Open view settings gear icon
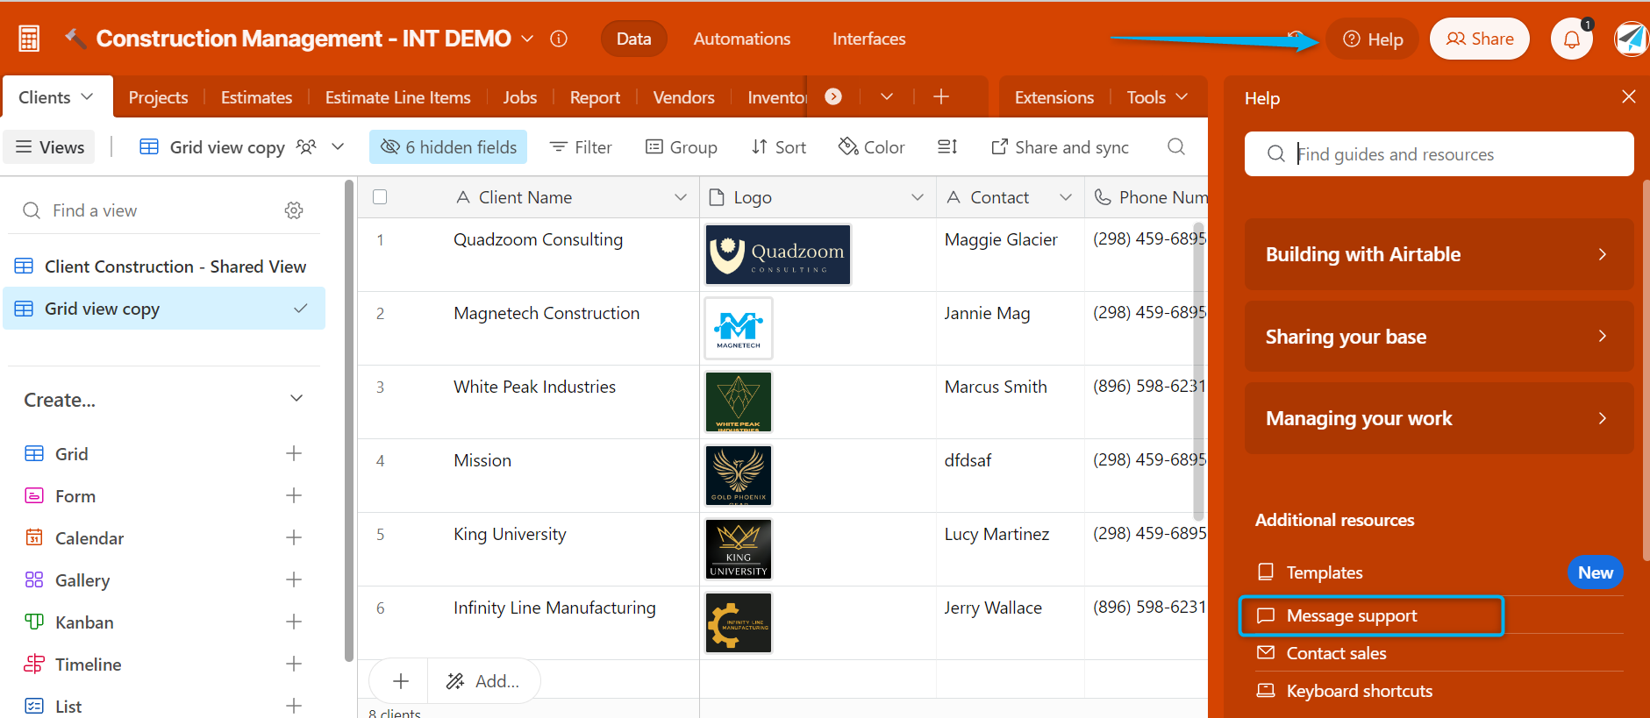Image resolution: width=1650 pixels, height=718 pixels. (x=294, y=210)
